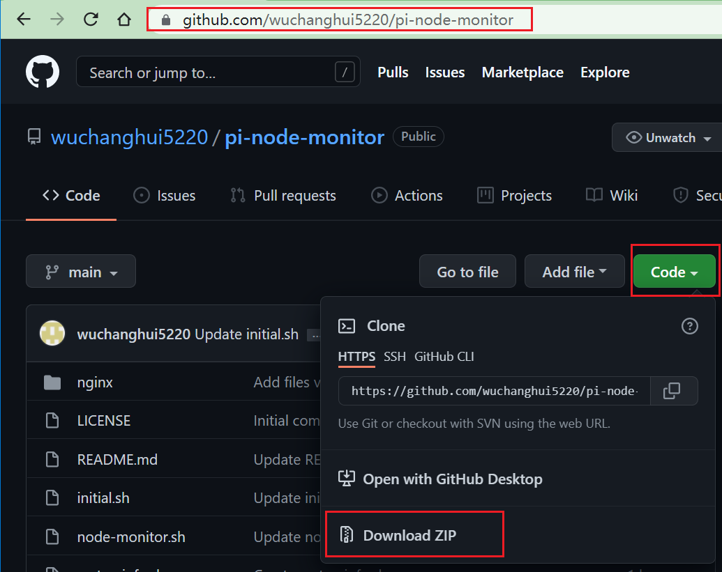Click the Projects board icon
This screenshot has height=572, width=722.
[x=485, y=196]
